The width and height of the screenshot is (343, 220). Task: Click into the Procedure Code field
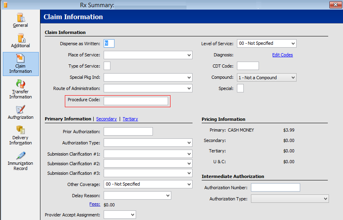[x=136, y=101]
